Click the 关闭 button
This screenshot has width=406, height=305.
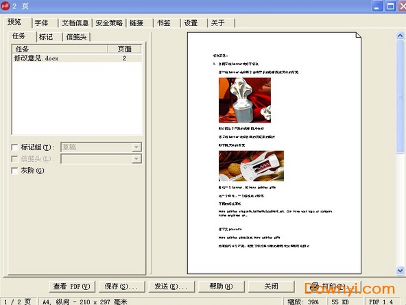point(271,286)
